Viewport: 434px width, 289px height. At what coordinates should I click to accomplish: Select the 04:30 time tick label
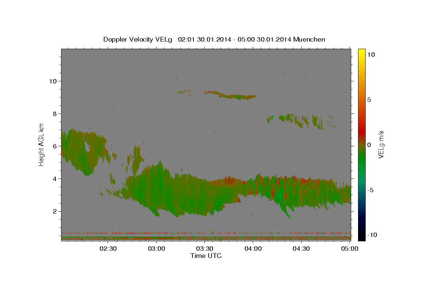point(301,249)
